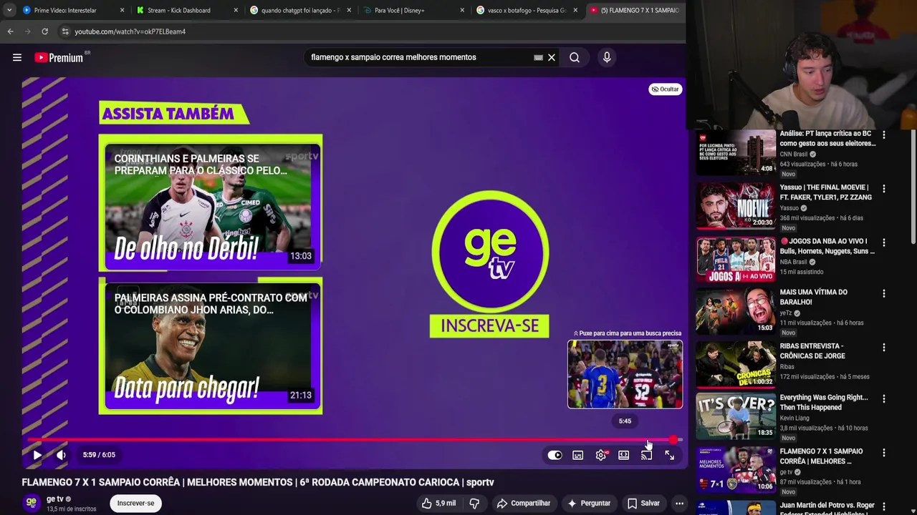Switch to quando chatgpt foi lançado tab

pos(301,10)
